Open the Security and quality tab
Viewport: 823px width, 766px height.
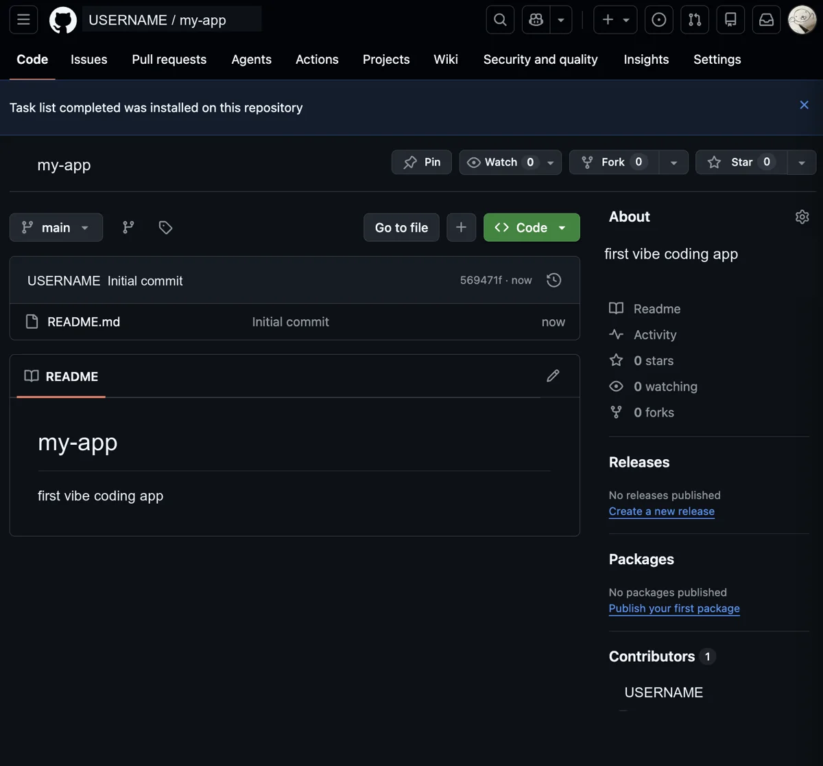click(x=540, y=59)
